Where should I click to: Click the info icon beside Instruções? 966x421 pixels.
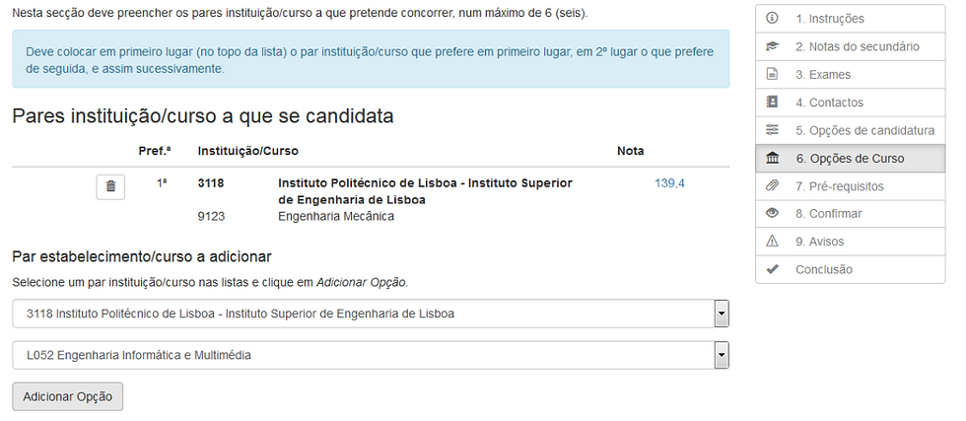773,19
